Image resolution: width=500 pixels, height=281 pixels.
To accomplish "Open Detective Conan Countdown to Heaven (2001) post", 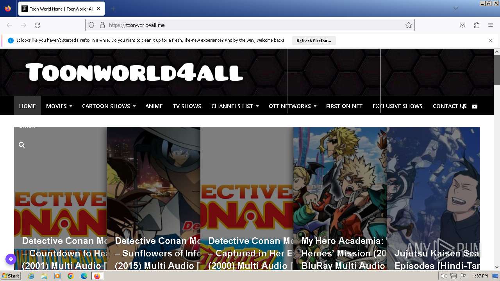I will (61, 199).
